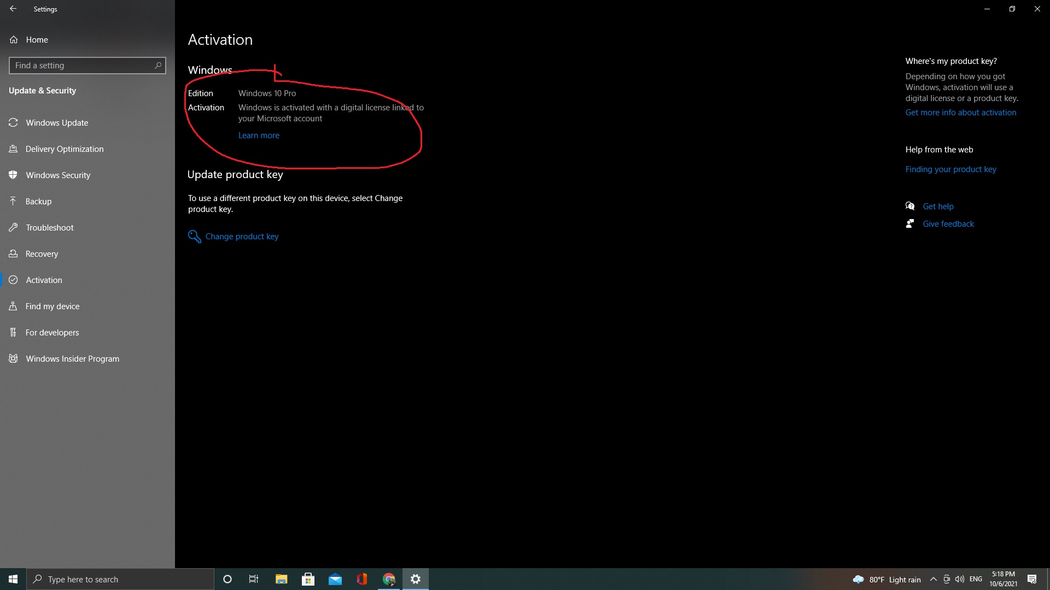Click the ENG language indicator
The image size is (1050, 590).
click(976, 579)
